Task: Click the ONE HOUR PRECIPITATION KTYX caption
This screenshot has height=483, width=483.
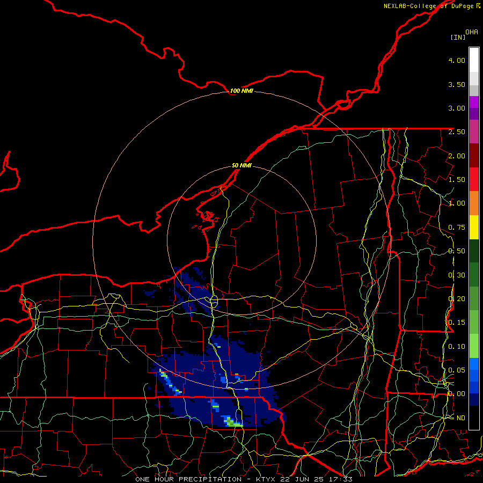Action: [x=244, y=479]
